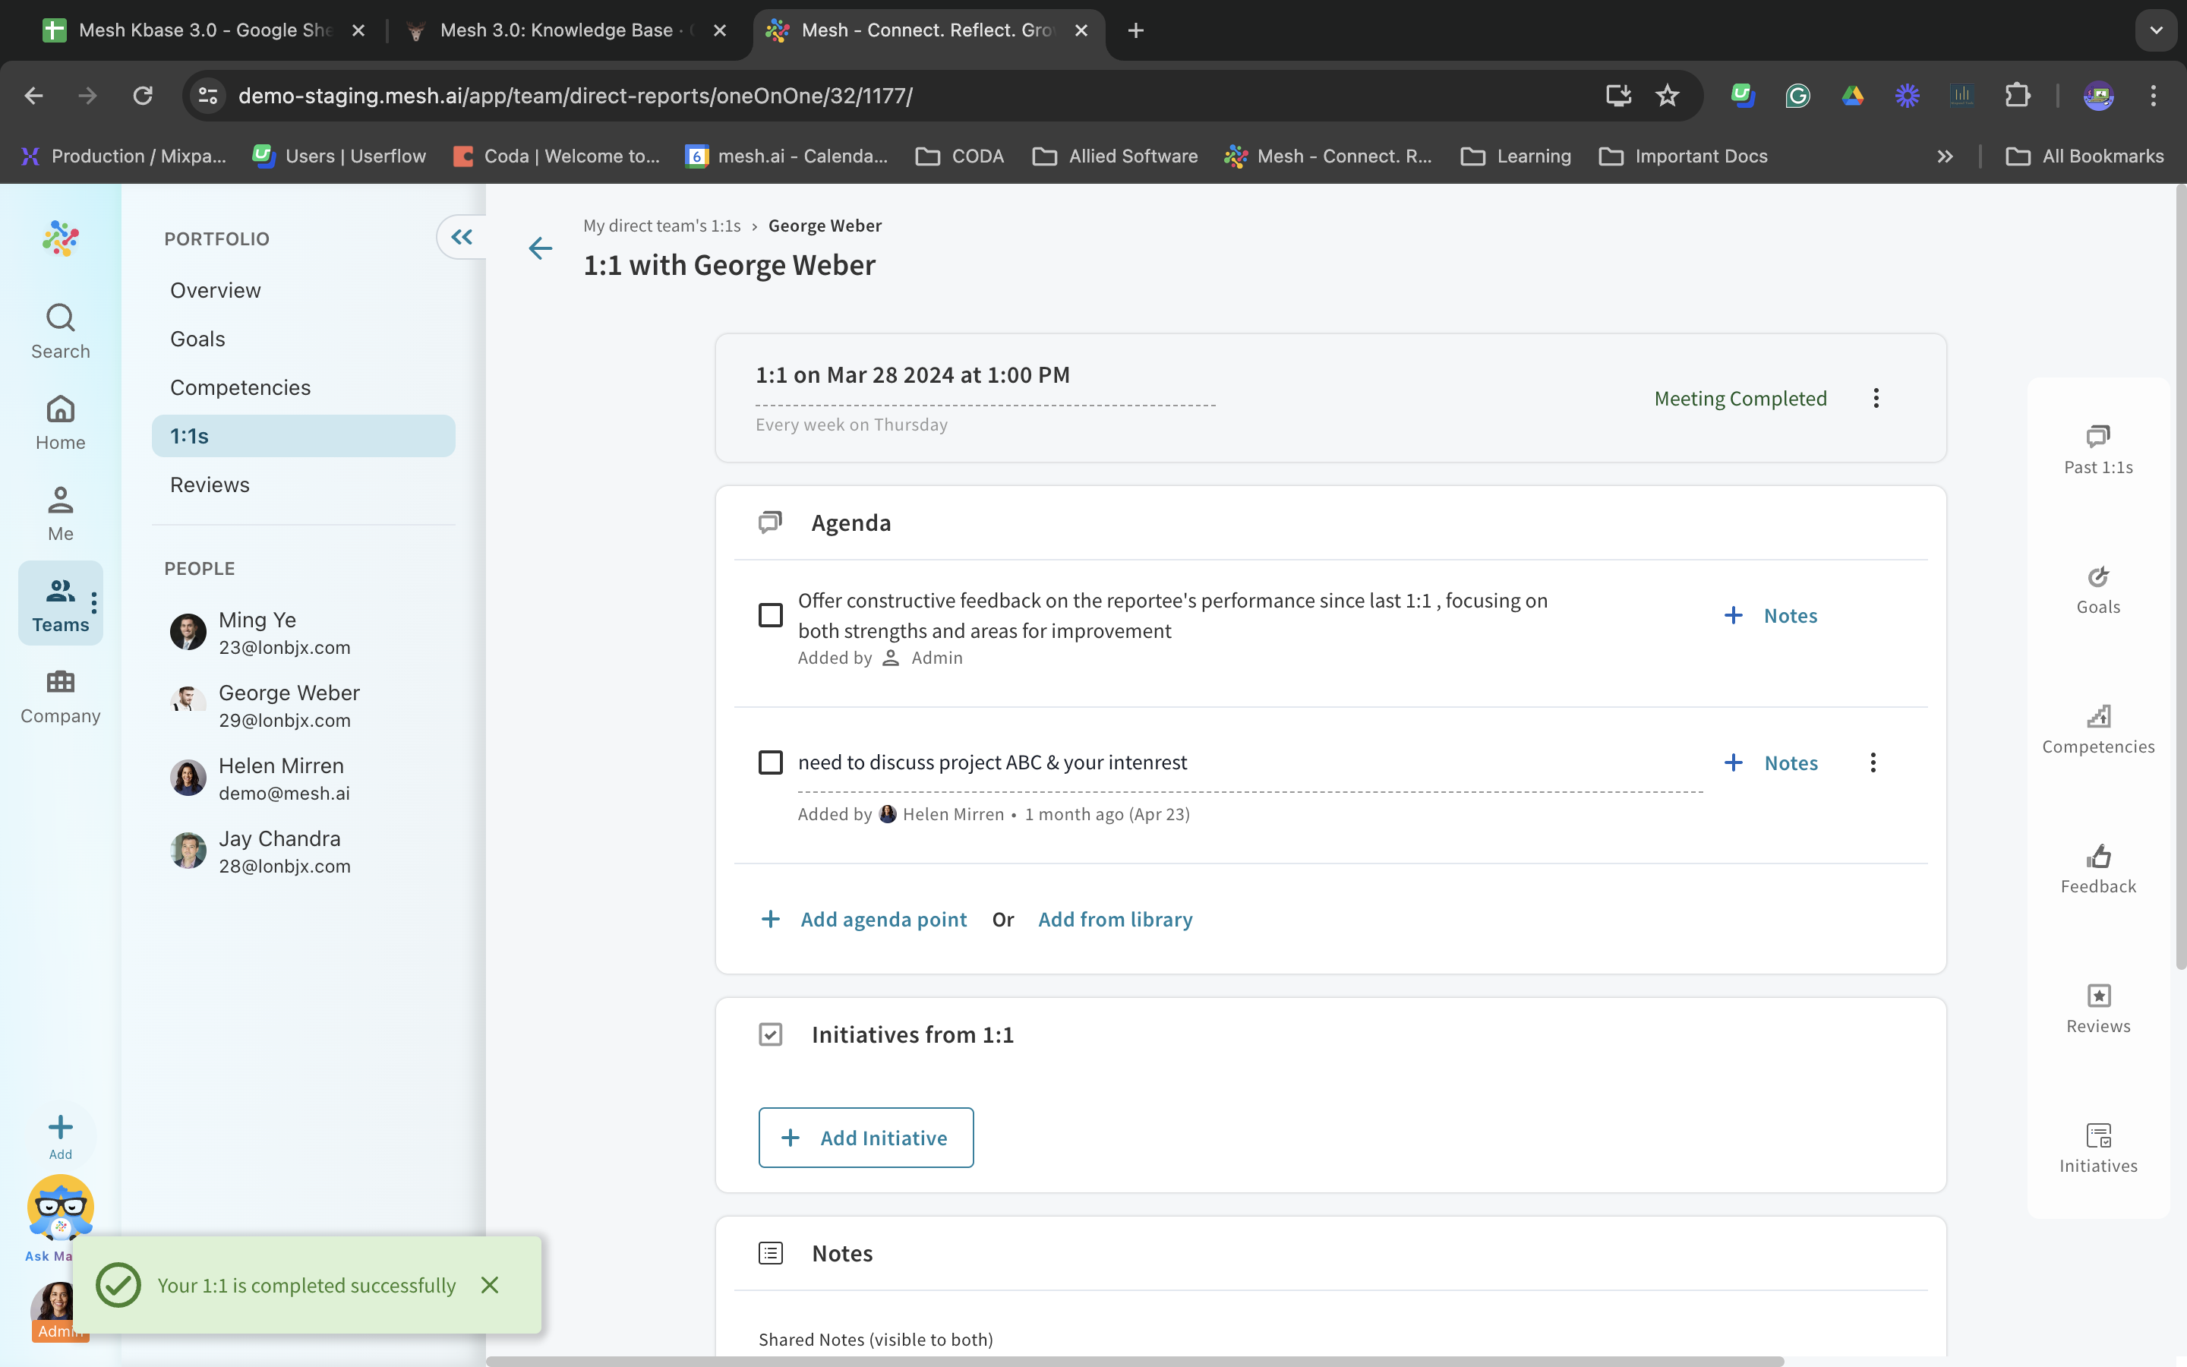The height and width of the screenshot is (1367, 2187).
Task: Show hidden bookmarks with double-arrow
Action: pyautogui.click(x=1945, y=156)
